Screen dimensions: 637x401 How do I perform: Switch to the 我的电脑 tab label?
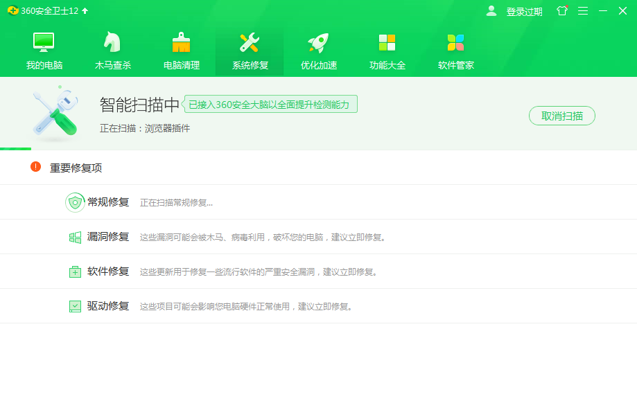[x=44, y=65]
